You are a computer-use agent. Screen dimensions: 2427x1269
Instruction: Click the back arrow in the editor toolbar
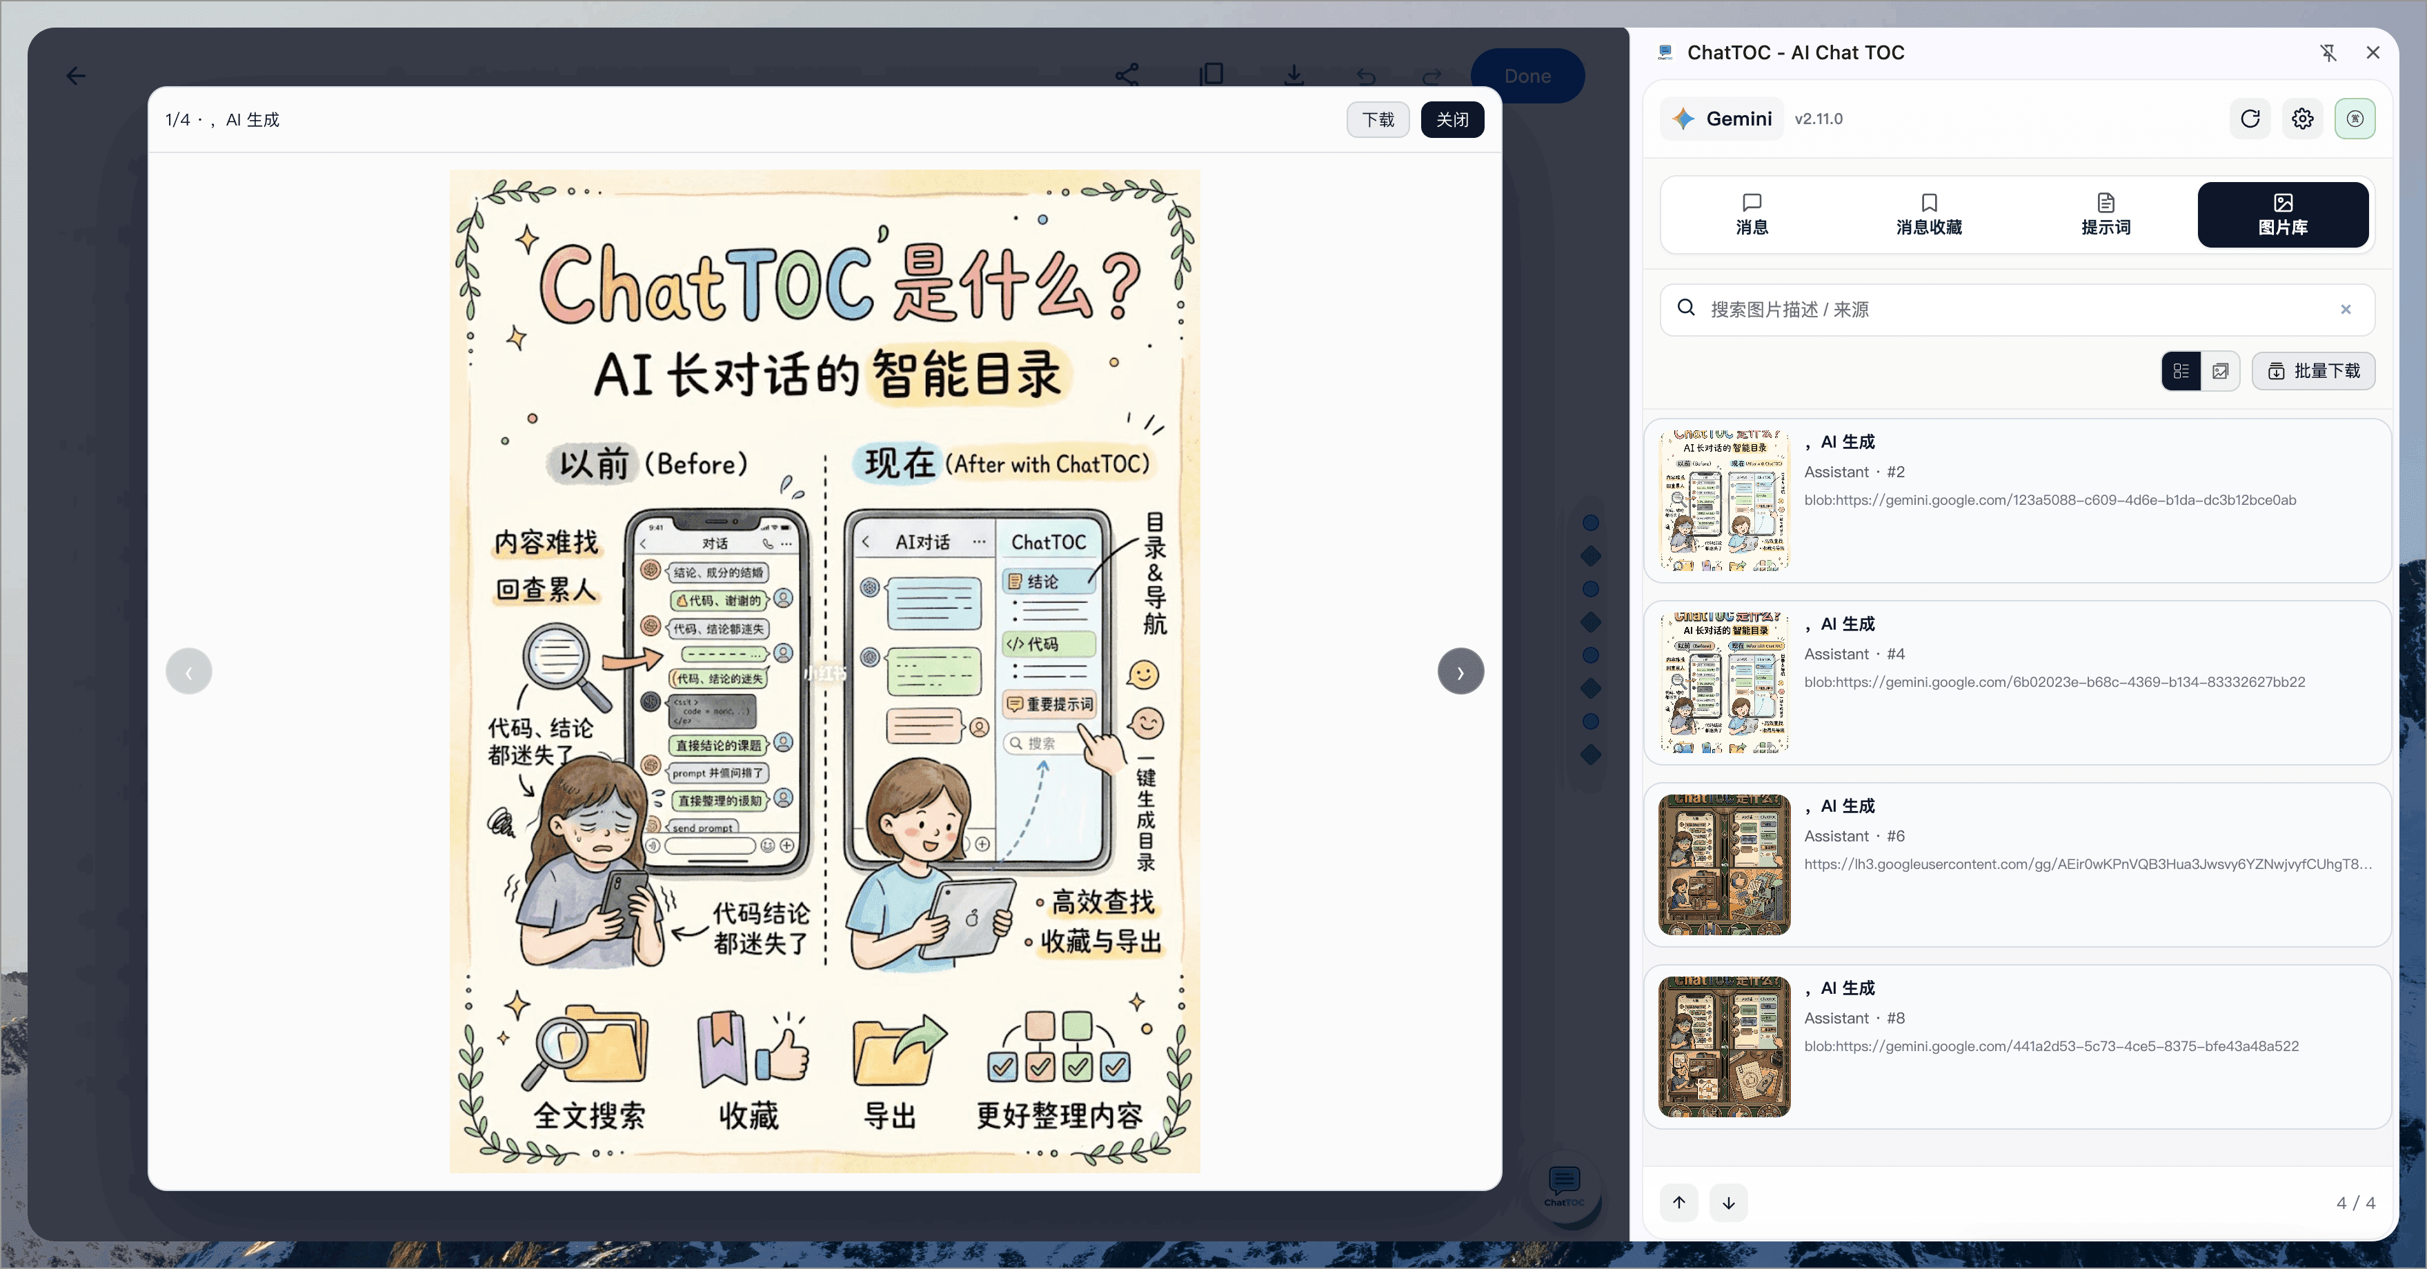click(77, 75)
